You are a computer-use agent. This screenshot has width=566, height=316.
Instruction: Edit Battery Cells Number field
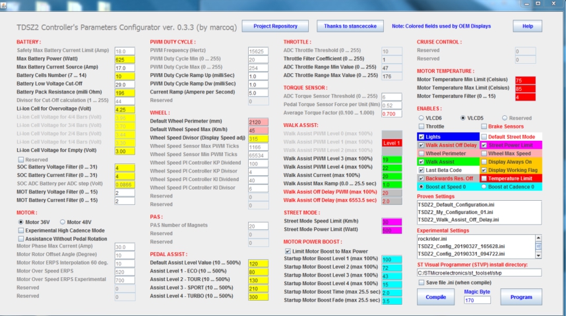pos(125,76)
